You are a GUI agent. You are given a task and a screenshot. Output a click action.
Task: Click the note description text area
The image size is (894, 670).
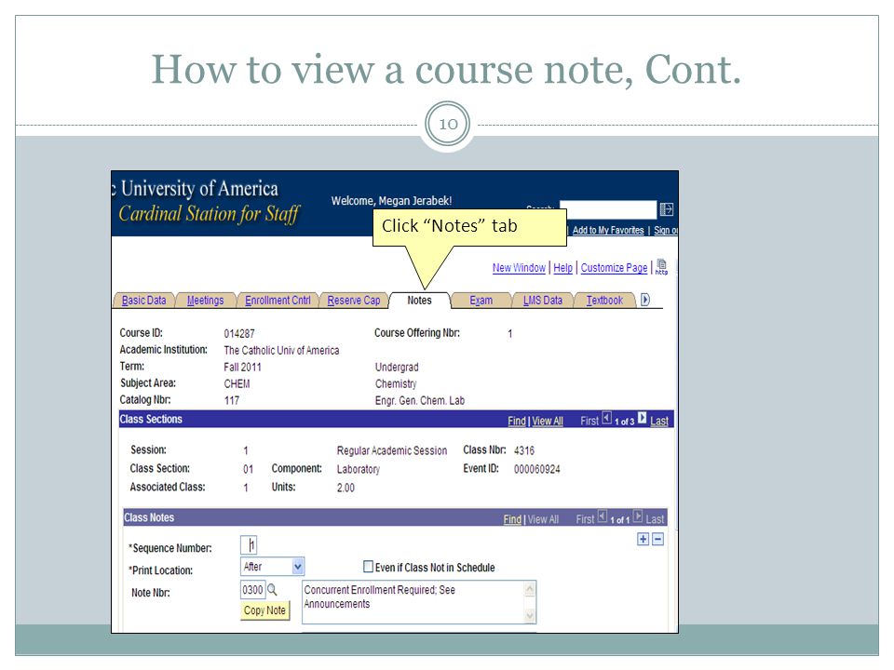[x=418, y=602]
